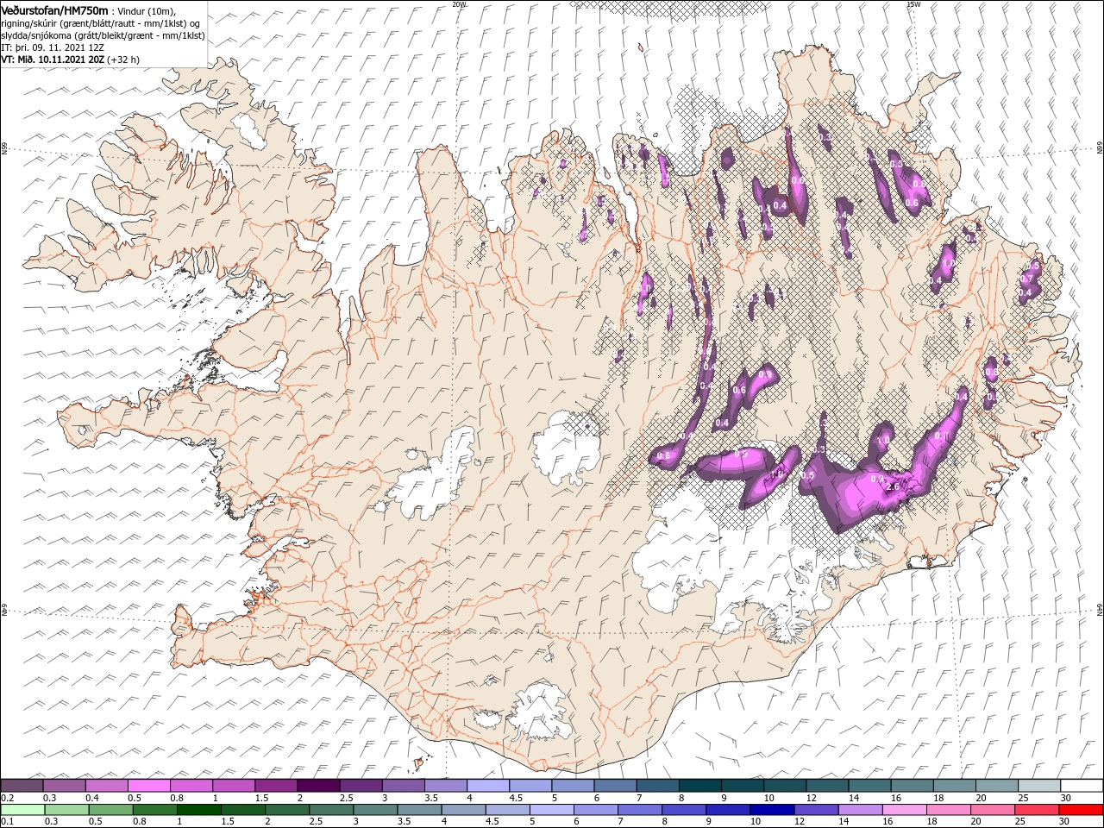Select the light grey top-row swatch at 25
This screenshot has width=1104, height=828.
[1039, 786]
